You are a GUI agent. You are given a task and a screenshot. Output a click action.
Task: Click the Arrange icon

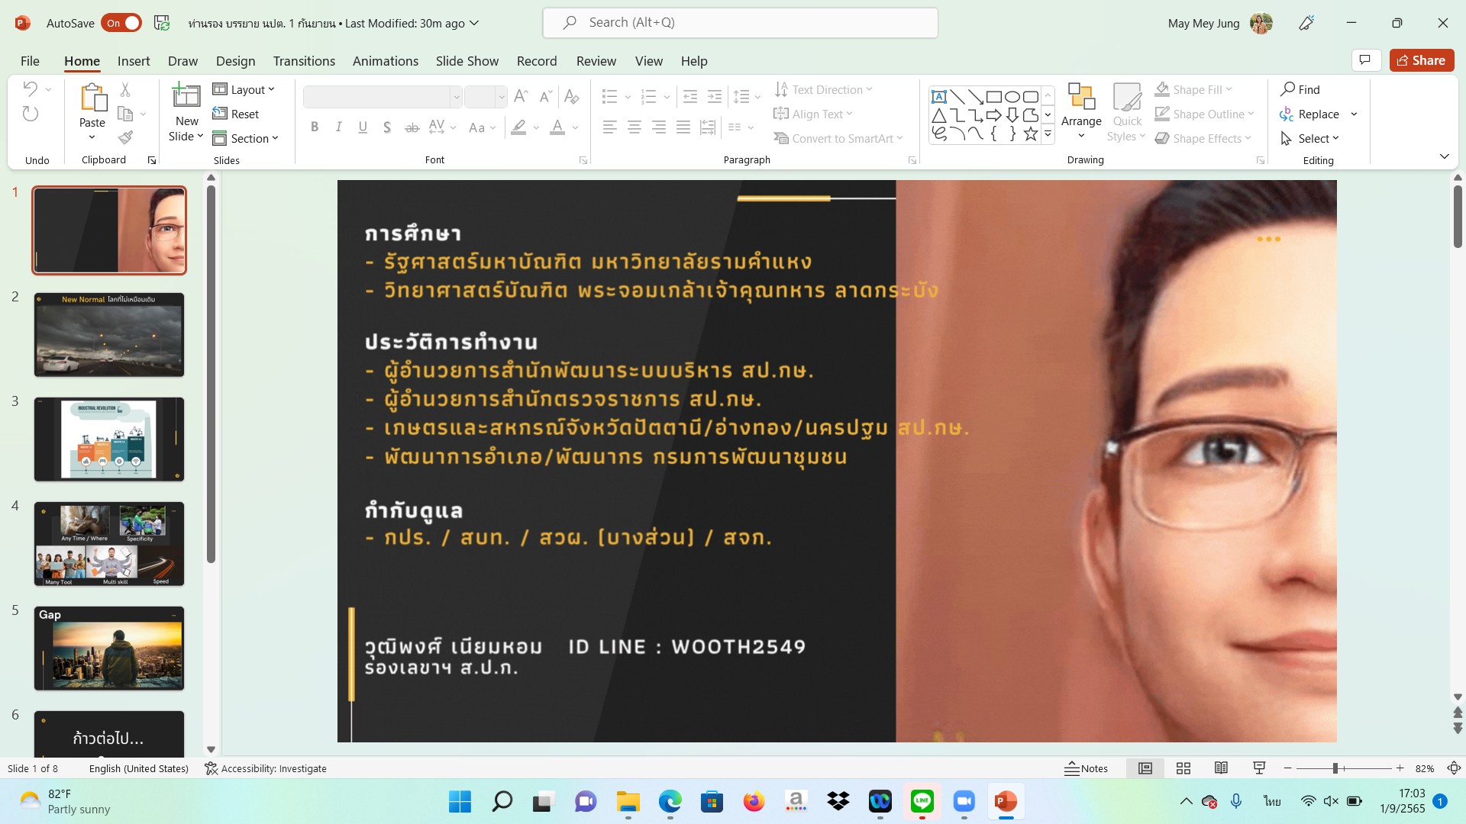pos(1081,98)
